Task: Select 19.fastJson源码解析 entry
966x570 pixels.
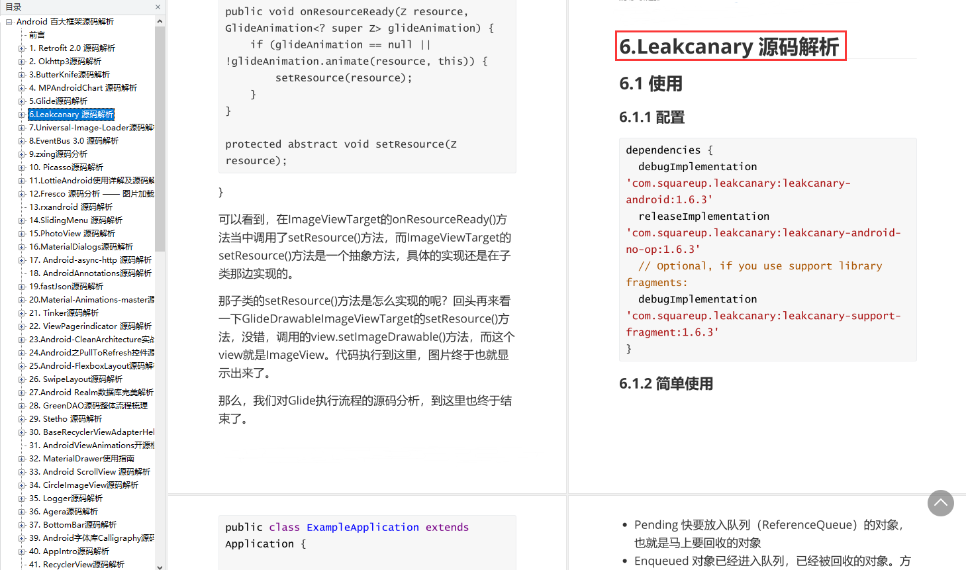Action: (66, 287)
